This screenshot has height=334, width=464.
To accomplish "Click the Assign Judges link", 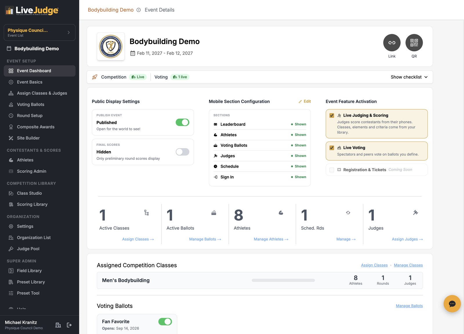I will 407,239.
